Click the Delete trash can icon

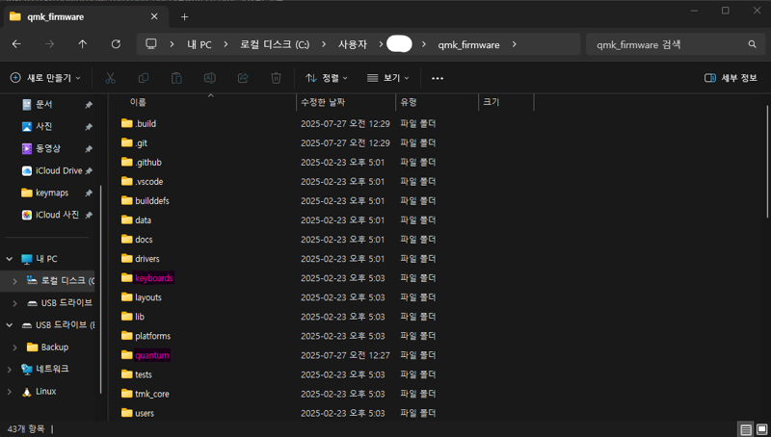click(276, 78)
